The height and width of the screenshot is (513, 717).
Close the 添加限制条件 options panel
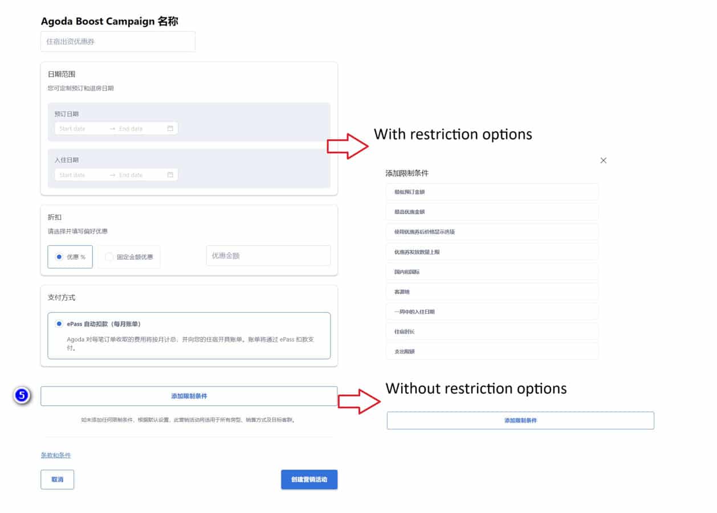604,161
